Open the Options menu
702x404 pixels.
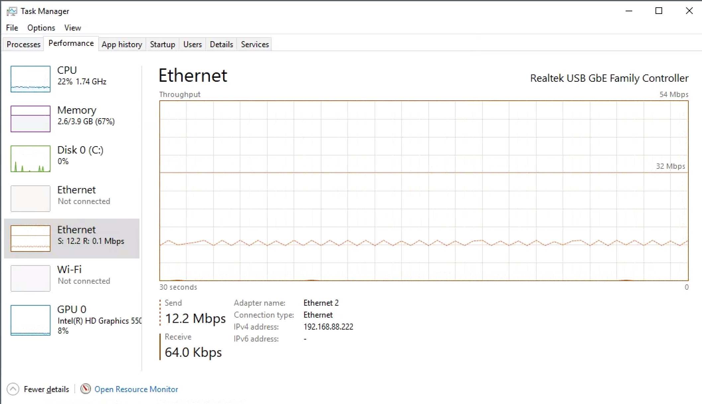coord(41,28)
